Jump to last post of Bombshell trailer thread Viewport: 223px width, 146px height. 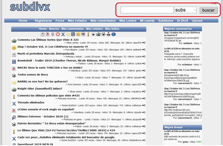pos(144,64)
